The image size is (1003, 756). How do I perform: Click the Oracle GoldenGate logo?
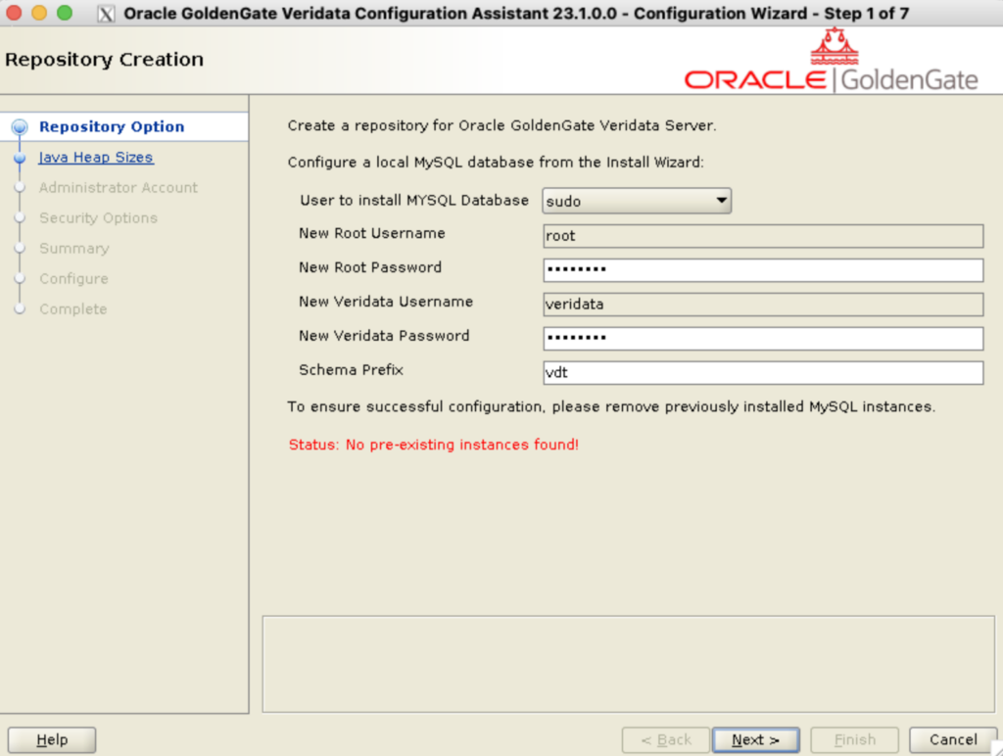tap(831, 63)
